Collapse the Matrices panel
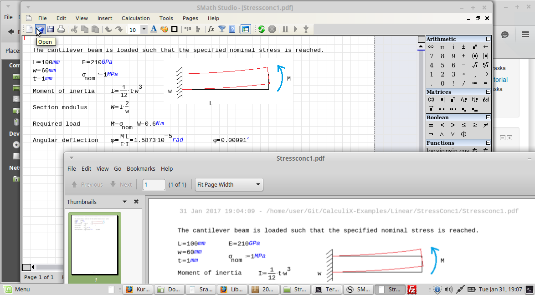Screen dimensions: 535x295 click(x=488, y=92)
